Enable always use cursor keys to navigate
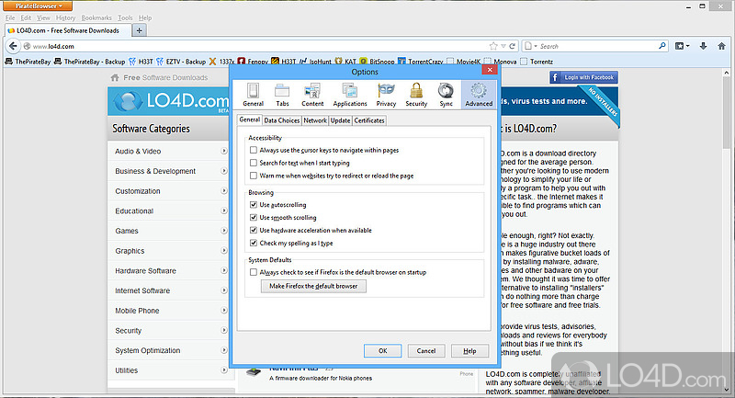 coord(254,150)
